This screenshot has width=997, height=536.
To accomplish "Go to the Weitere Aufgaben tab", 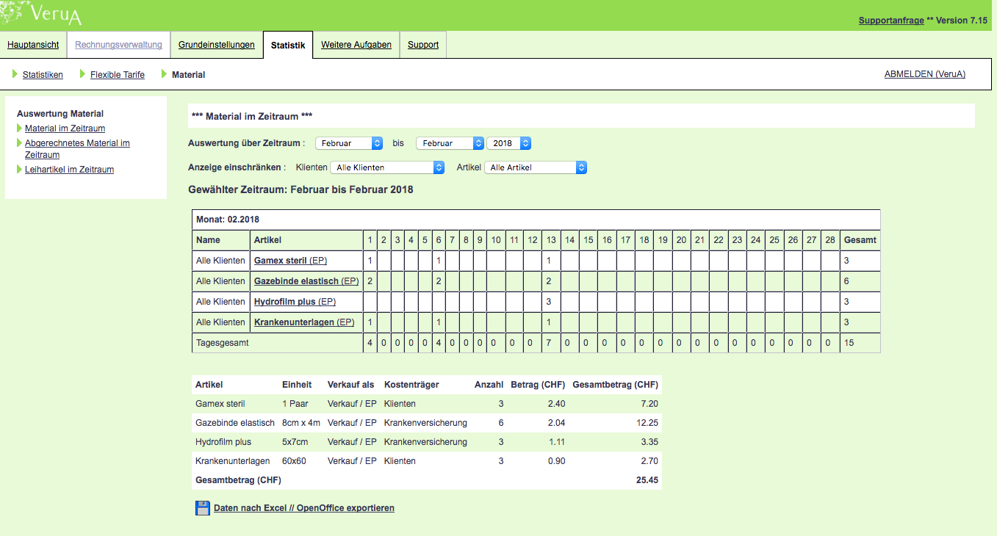I will [356, 45].
